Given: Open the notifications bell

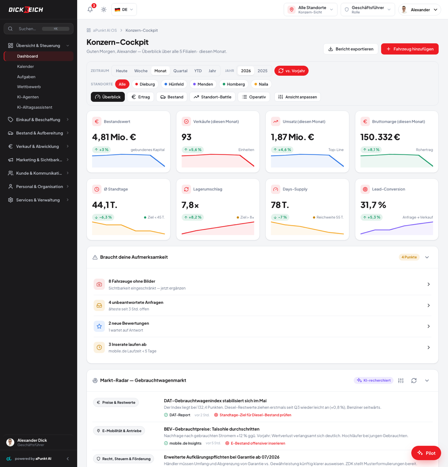Looking at the screenshot, I should pos(90,9).
